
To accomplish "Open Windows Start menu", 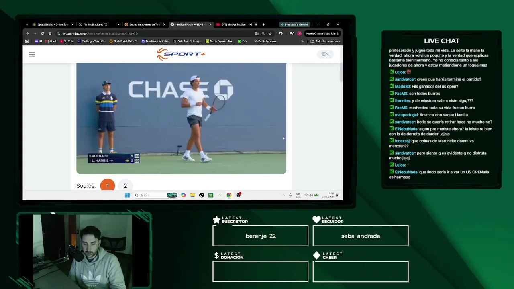I will 127,195.
